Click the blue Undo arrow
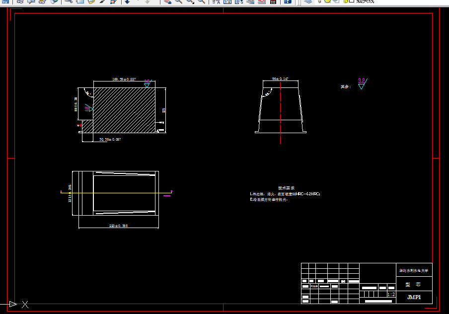 (128, 1)
